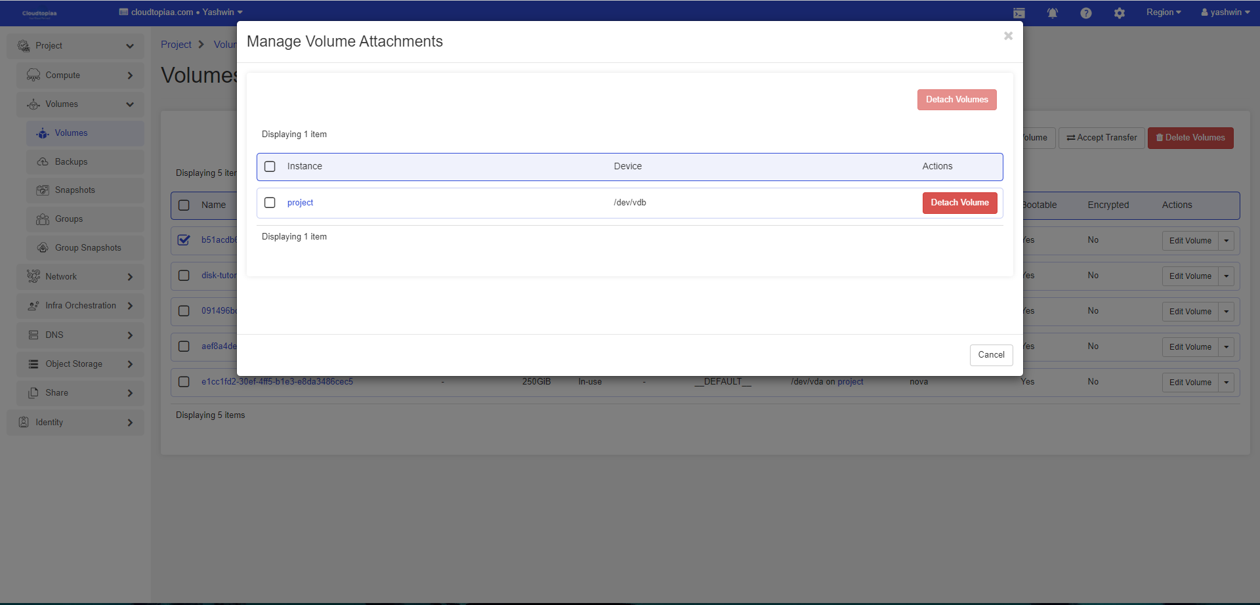
Task: Check the project instance row checkbox
Action: [270, 203]
